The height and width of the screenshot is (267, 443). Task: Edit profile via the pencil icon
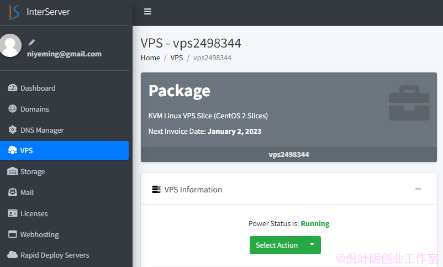point(31,43)
